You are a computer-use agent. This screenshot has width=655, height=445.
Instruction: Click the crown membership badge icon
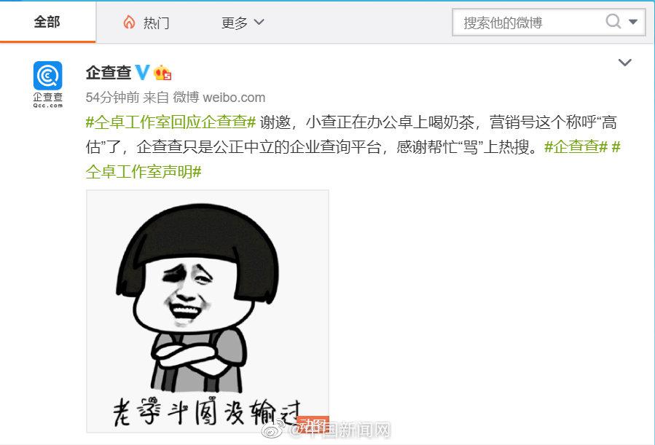(162, 73)
